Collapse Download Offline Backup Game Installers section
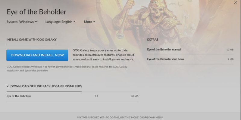Viewport: 241px width, 120px height. click(44, 86)
